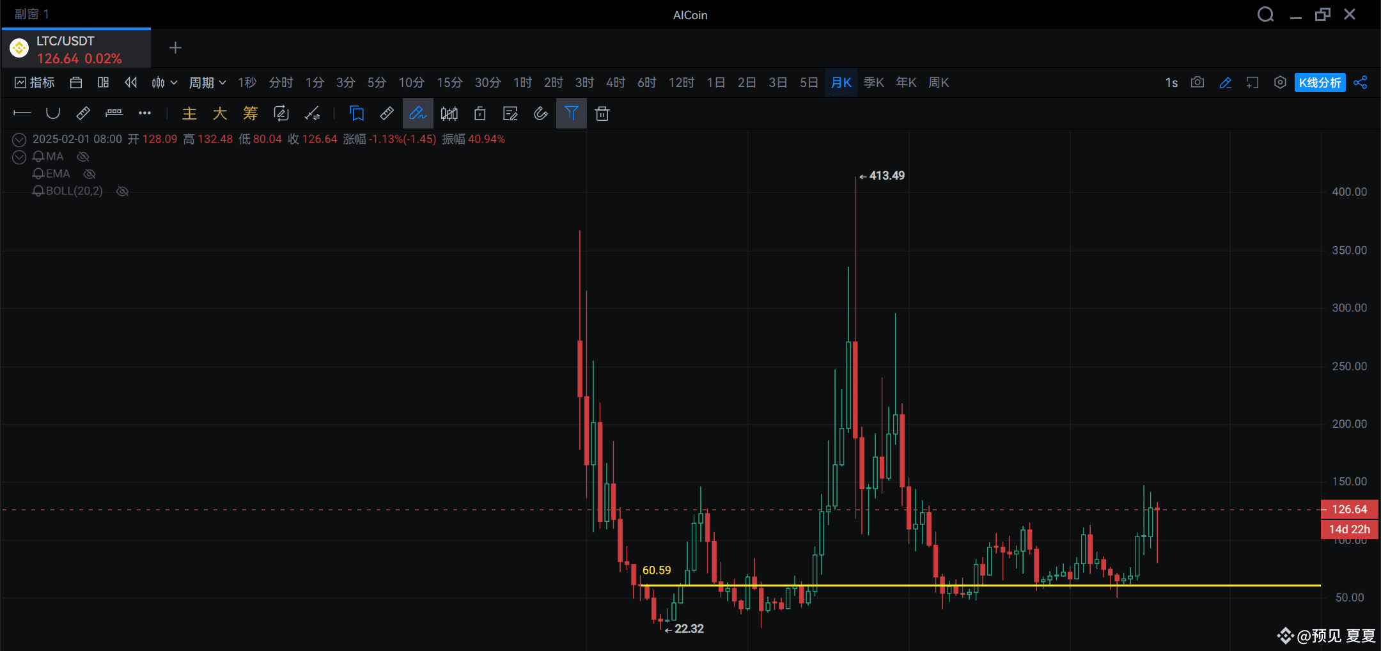The image size is (1381, 651).
Task: Hide the MA indicator with its eye toggle
Action: click(x=83, y=156)
